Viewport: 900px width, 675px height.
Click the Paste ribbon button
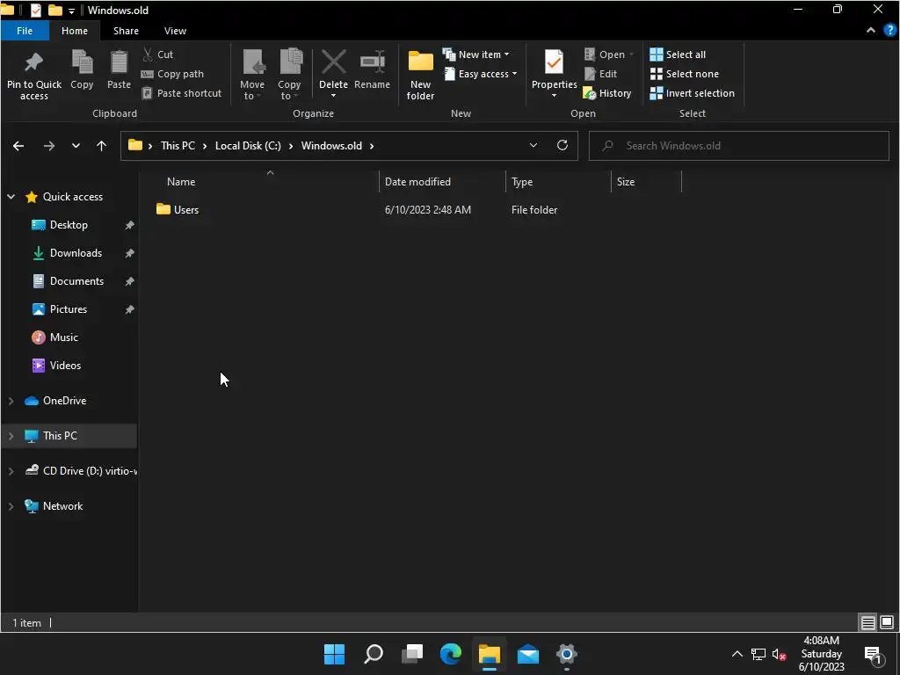(x=119, y=69)
